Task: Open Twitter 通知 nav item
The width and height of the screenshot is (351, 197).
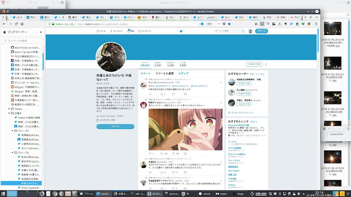Action: [131, 31]
